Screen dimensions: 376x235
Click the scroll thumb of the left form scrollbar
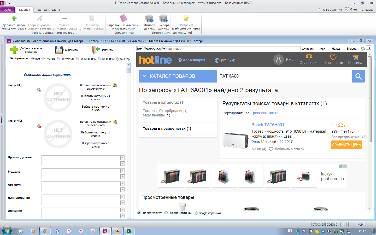pos(128,70)
